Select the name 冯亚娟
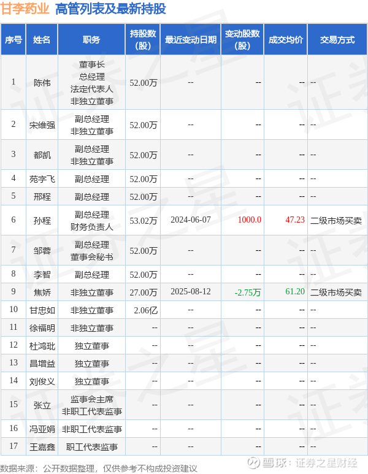Image resolution: width=368 pixels, height=474 pixels. point(42,429)
